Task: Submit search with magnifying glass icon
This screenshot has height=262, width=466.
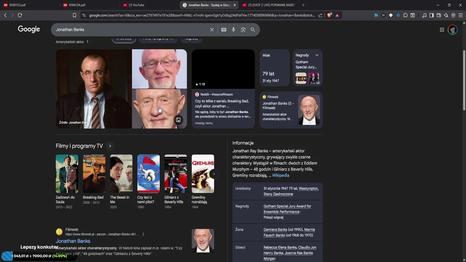Action: coord(253,29)
